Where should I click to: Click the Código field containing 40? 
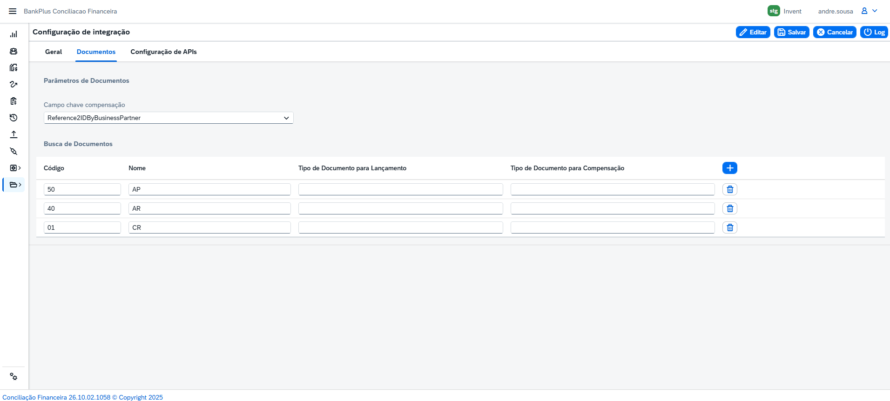pyautogui.click(x=82, y=208)
